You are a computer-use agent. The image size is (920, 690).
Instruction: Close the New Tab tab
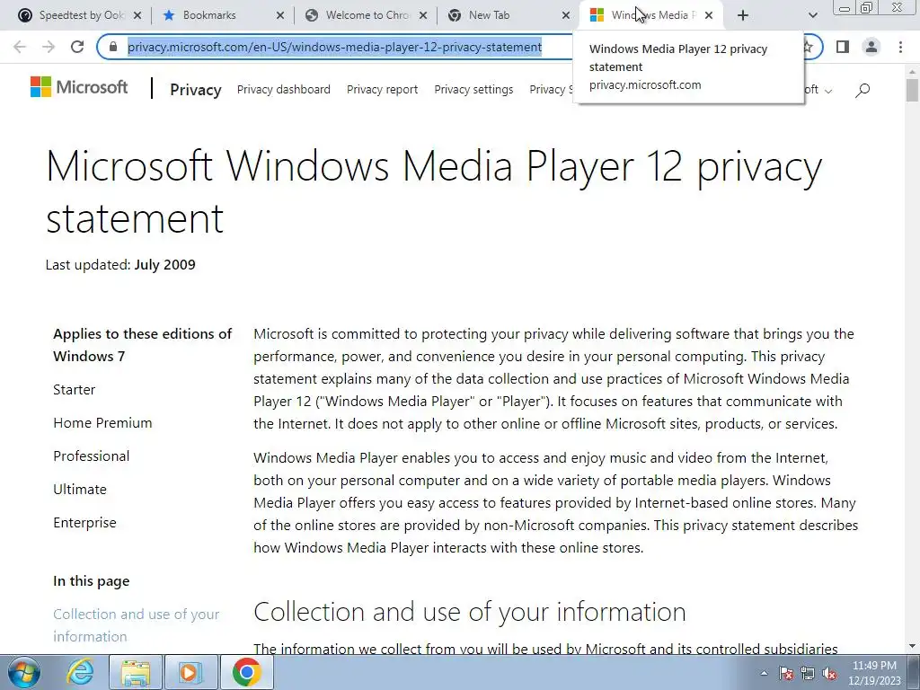coord(566,16)
